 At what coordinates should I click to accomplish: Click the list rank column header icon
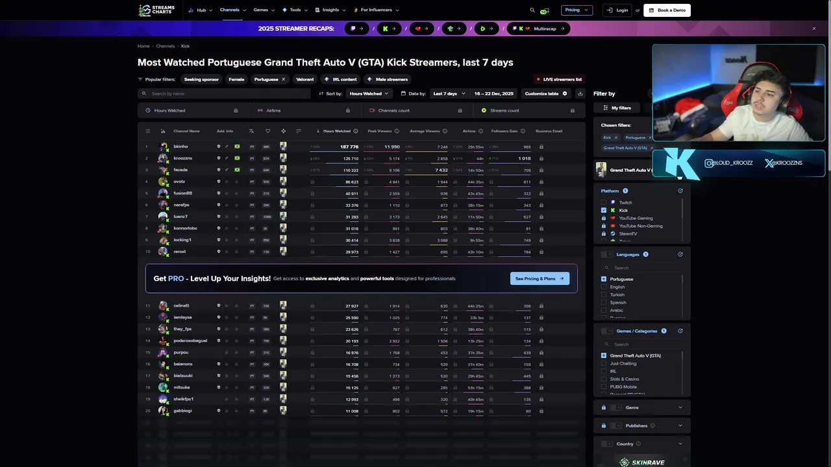(147, 131)
